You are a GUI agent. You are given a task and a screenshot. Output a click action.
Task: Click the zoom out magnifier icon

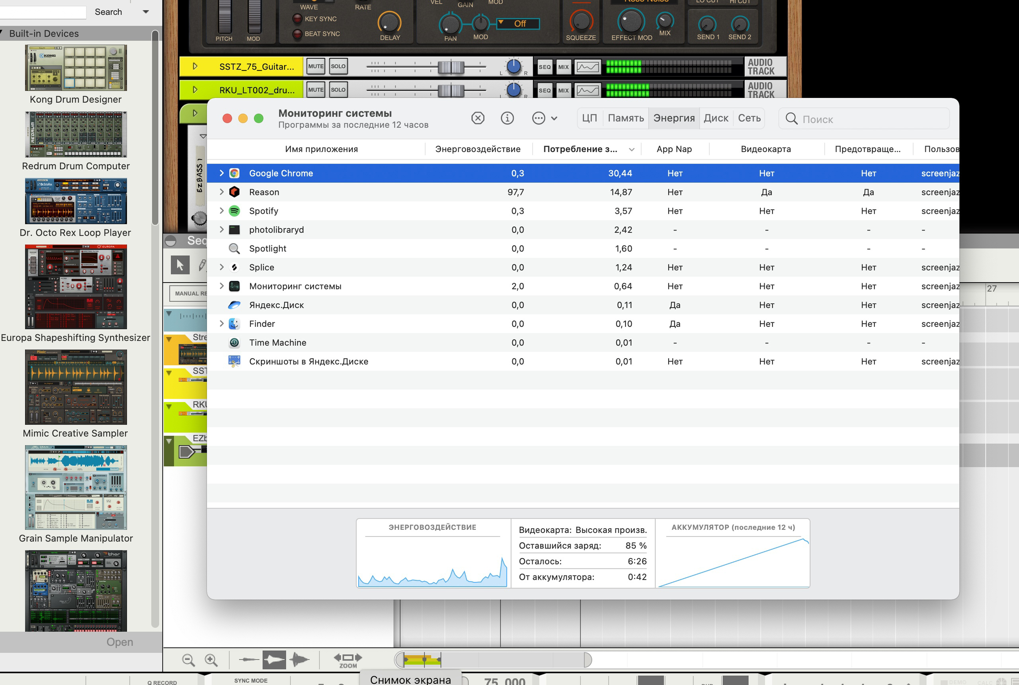188,659
